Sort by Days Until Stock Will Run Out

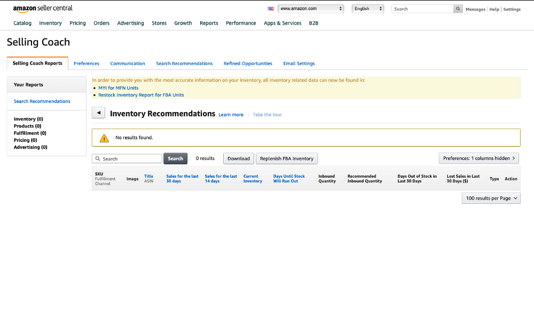[289, 179]
